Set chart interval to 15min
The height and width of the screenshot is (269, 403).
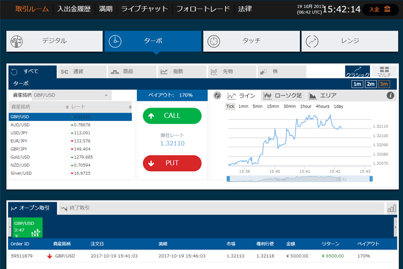coord(273,106)
